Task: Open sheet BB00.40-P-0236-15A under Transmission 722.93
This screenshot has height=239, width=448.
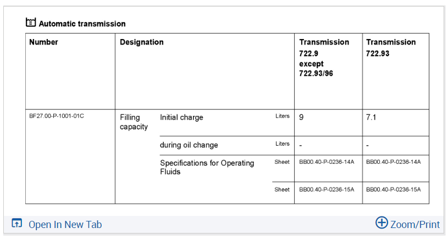Action: (394, 190)
